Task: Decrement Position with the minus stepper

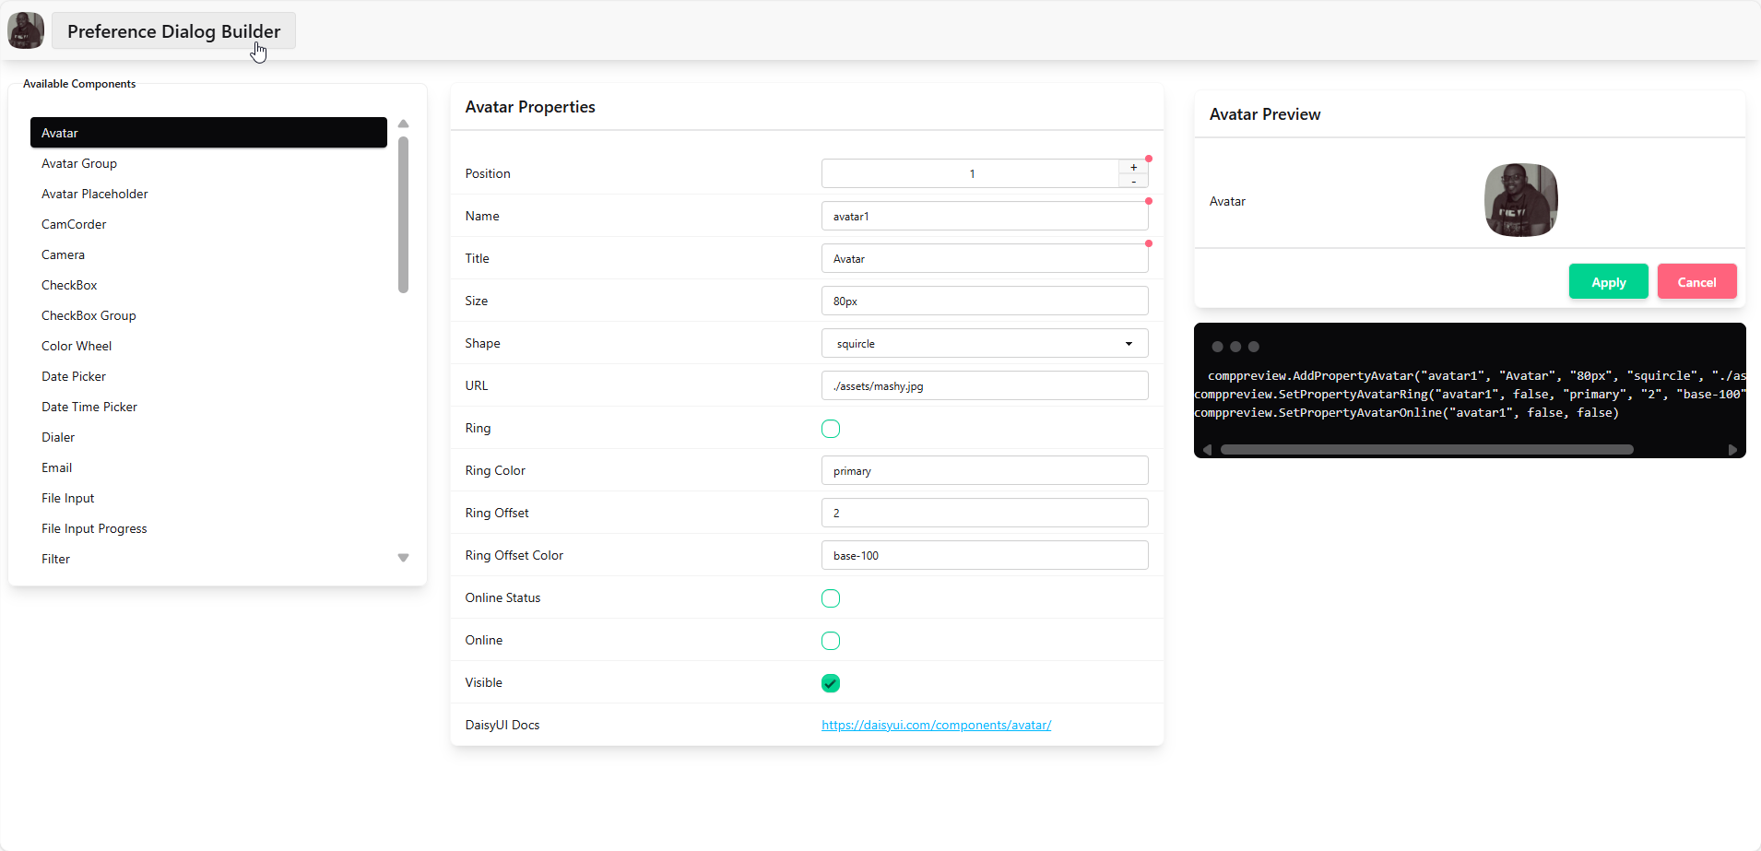Action: click(x=1133, y=182)
